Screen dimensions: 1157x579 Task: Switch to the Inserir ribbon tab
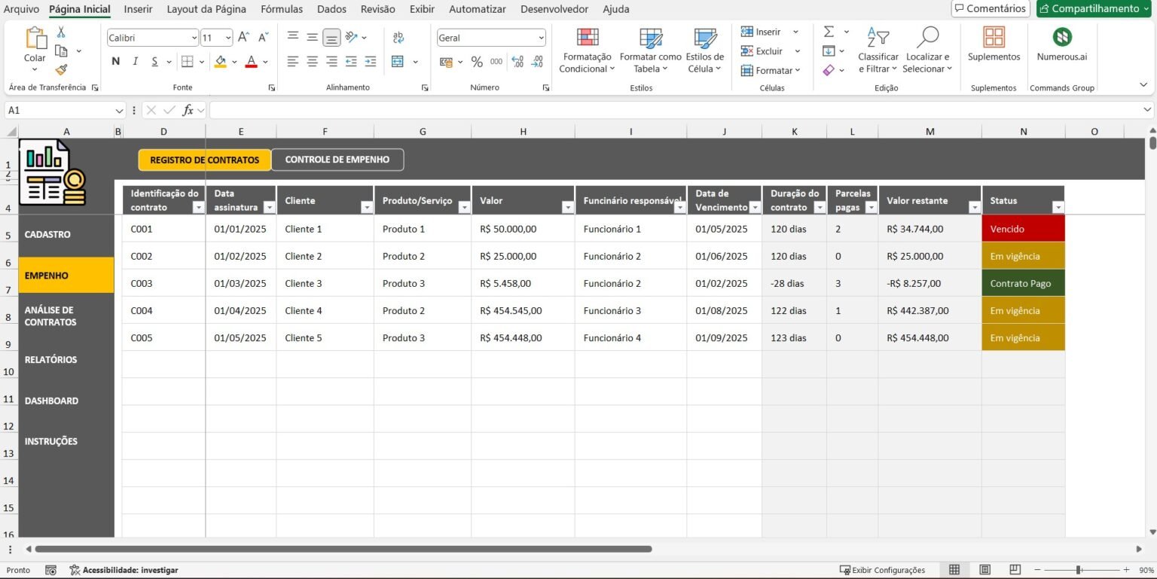pyautogui.click(x=138, y=9)
